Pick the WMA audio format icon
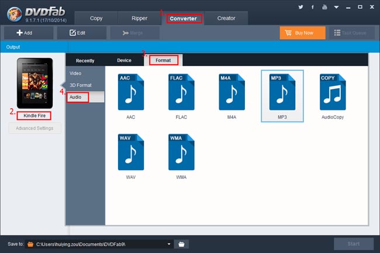380x253 pixels. click(x=181, y=152)
